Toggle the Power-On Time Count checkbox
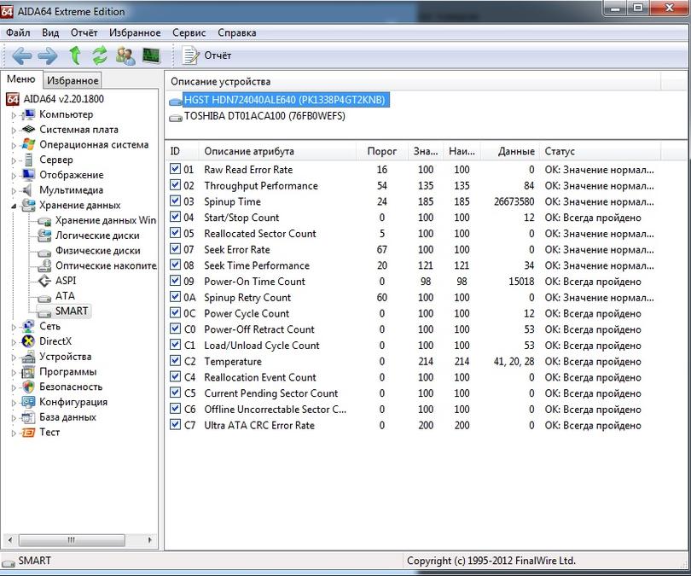The width and height of the screenshot is (691, 576). point(176,281)
